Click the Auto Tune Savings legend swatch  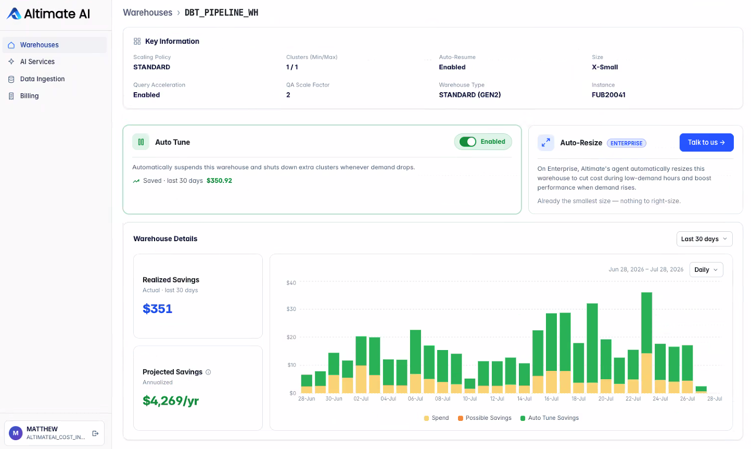[x=523, y=418]
